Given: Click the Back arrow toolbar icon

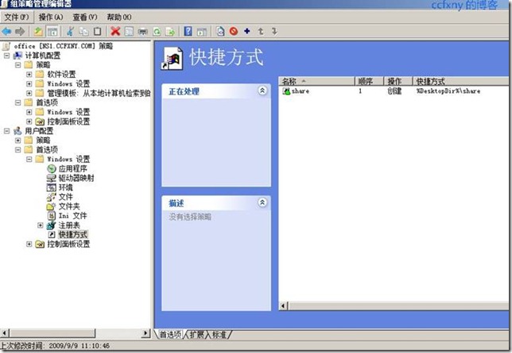Looking at the screenshot, I should click(6, 32).
